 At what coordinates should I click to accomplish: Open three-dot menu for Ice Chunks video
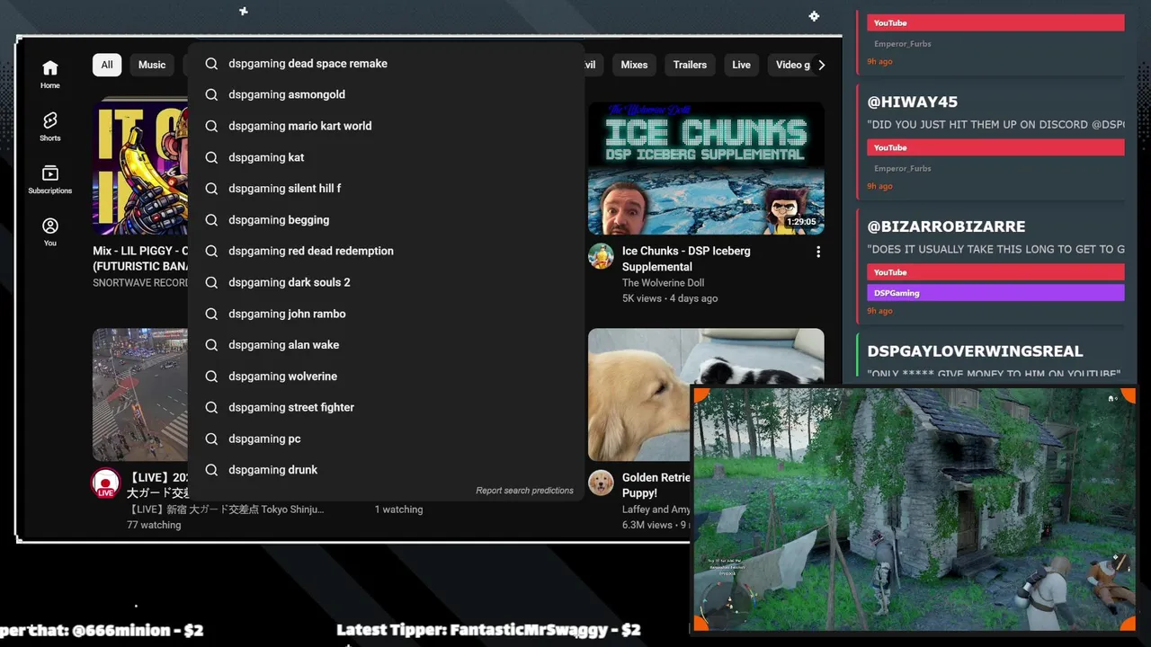pos(817,253)
